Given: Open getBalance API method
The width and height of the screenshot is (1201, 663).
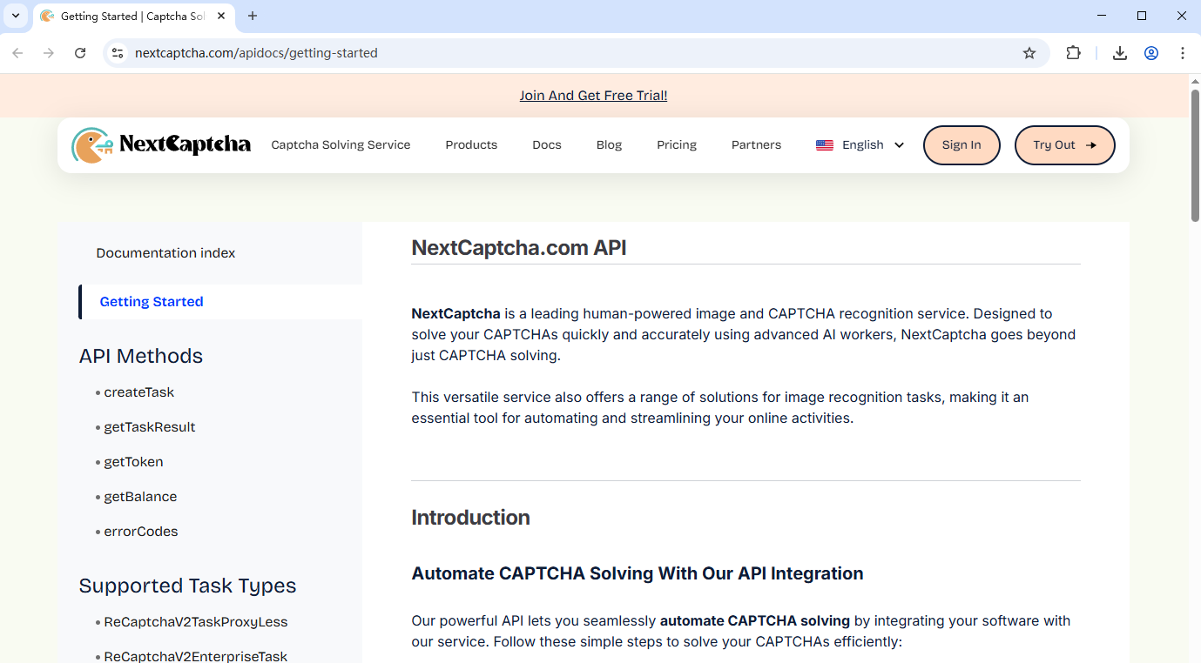Looking at the screenshot, I should click(140, 497).
